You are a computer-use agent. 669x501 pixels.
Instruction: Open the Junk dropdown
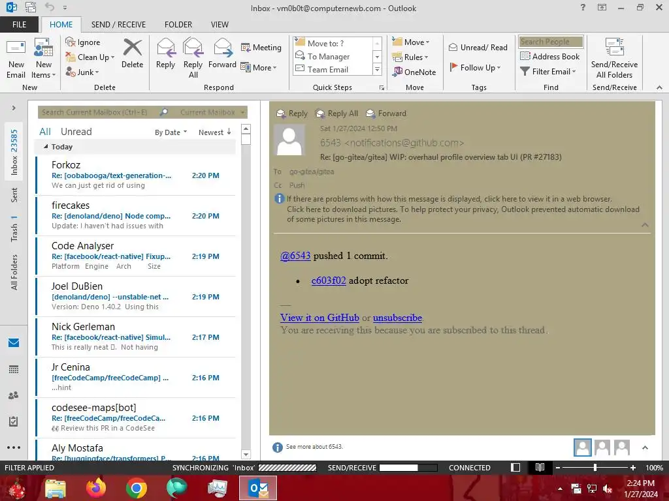(82, 72)
